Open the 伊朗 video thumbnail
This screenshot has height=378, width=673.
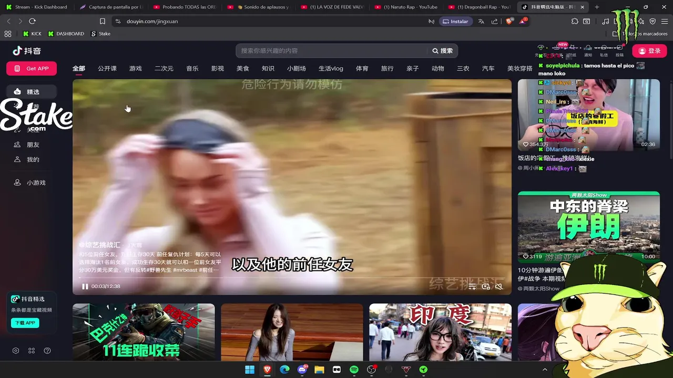588,227
